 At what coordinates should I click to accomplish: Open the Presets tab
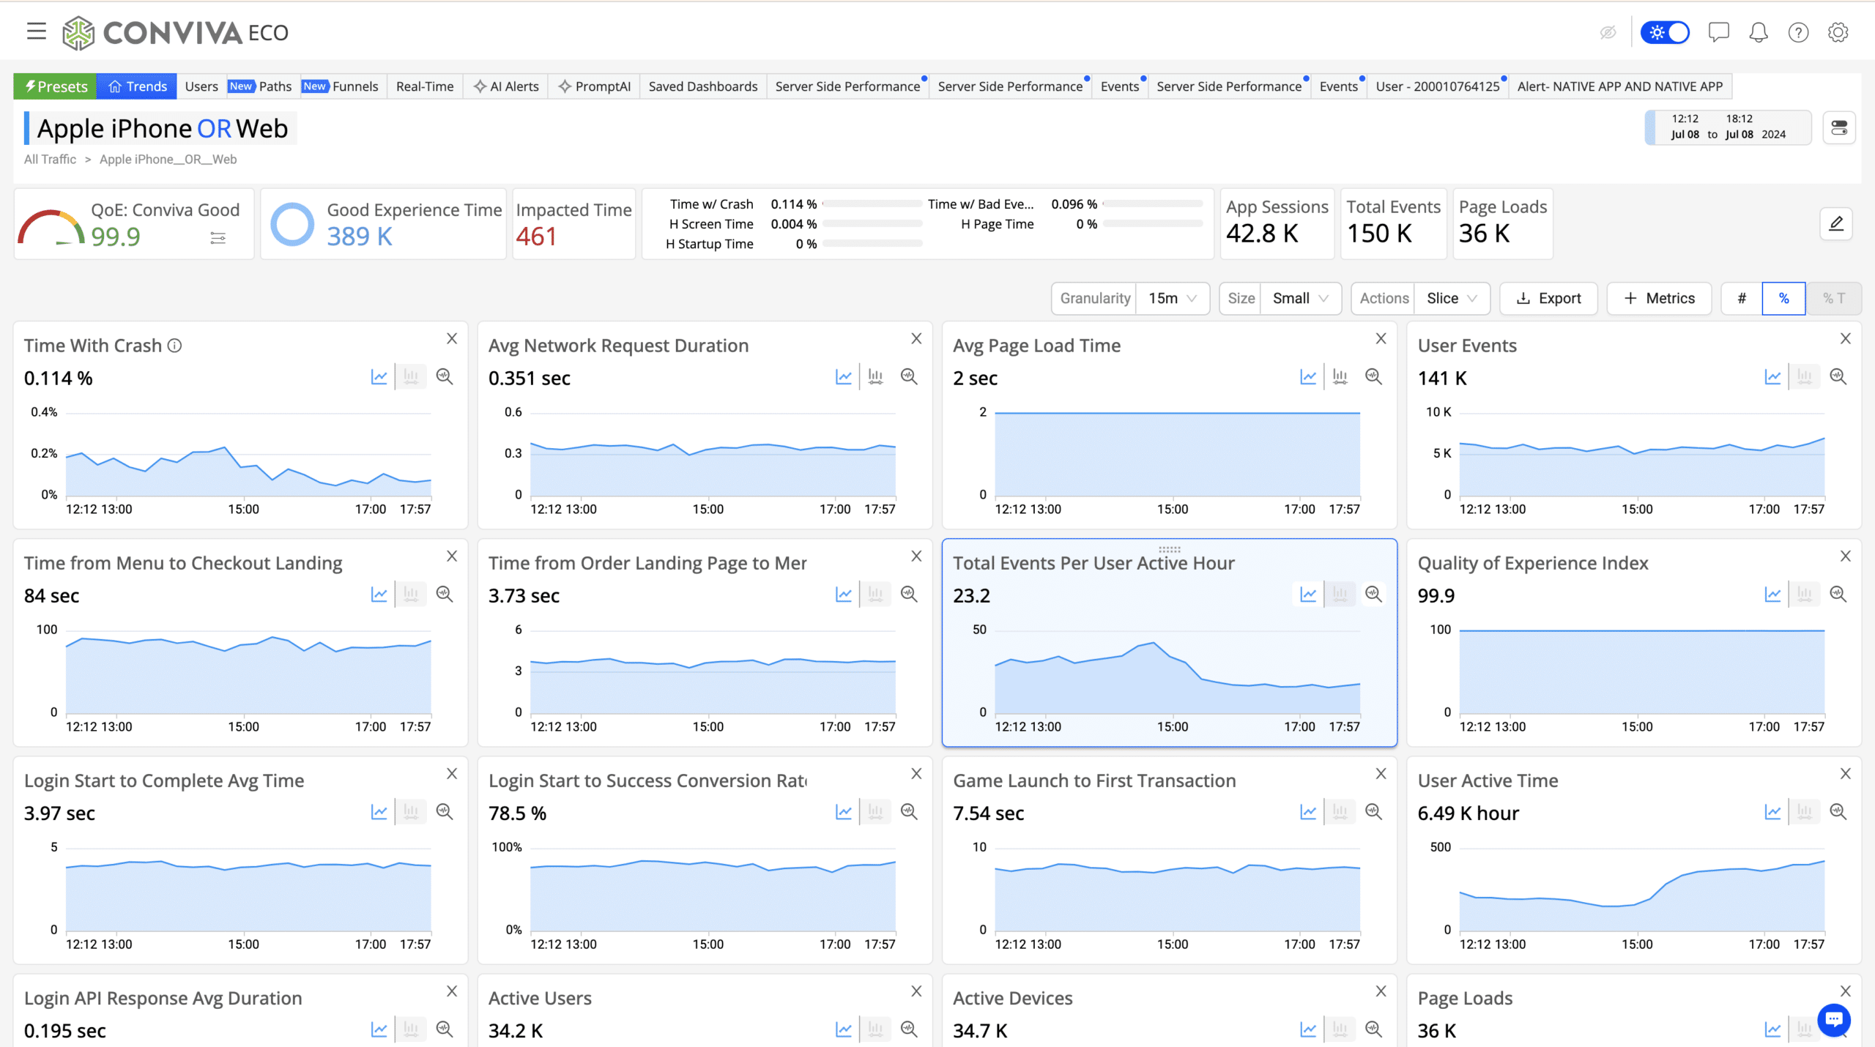click(55, 86)
